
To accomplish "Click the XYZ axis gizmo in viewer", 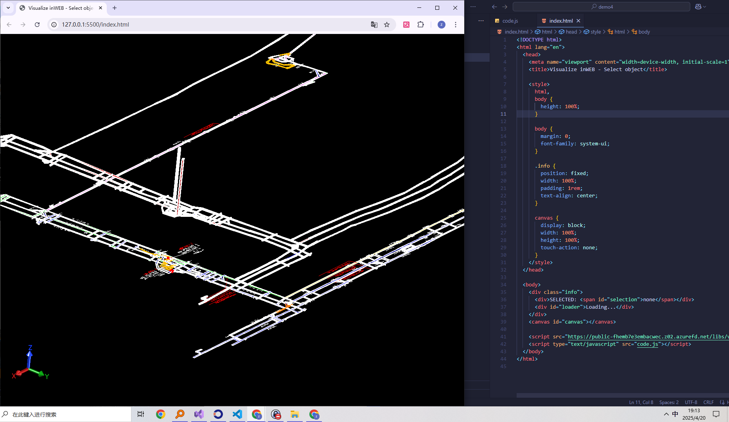I will tap(30, 363).
